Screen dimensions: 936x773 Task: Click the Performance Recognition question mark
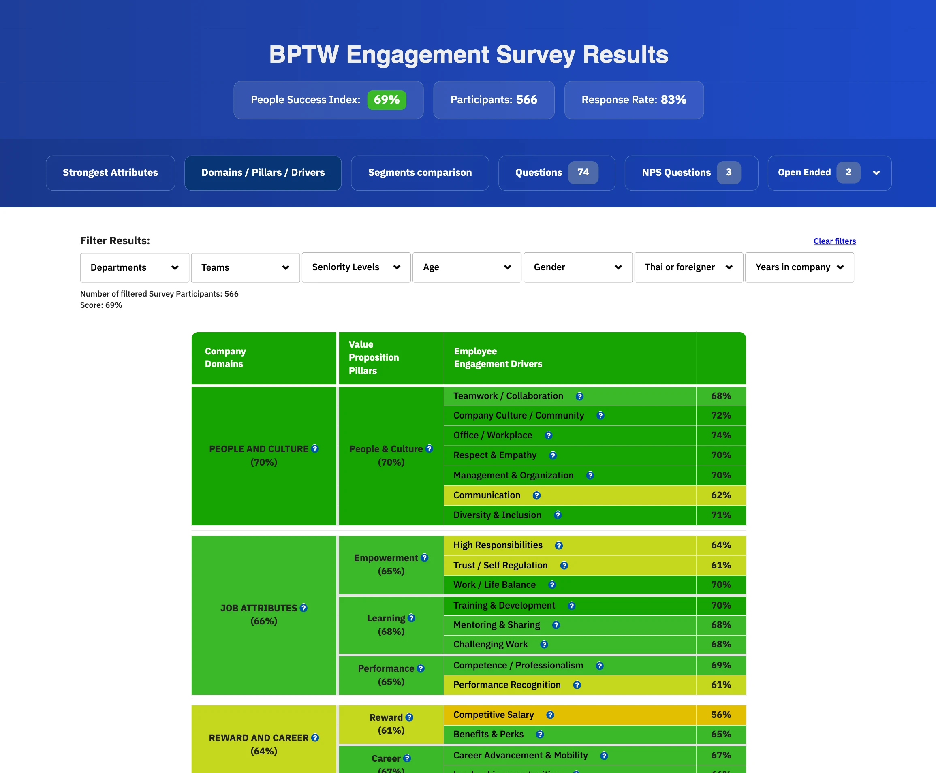pyautogui.click(x=577, y=685)
